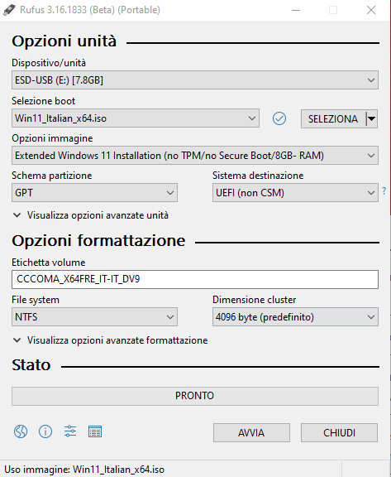Expand Visualizza opzioni avanzate unità

(90, 215)
